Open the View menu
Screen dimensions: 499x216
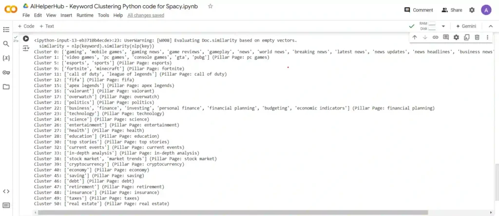pos(51,15)
